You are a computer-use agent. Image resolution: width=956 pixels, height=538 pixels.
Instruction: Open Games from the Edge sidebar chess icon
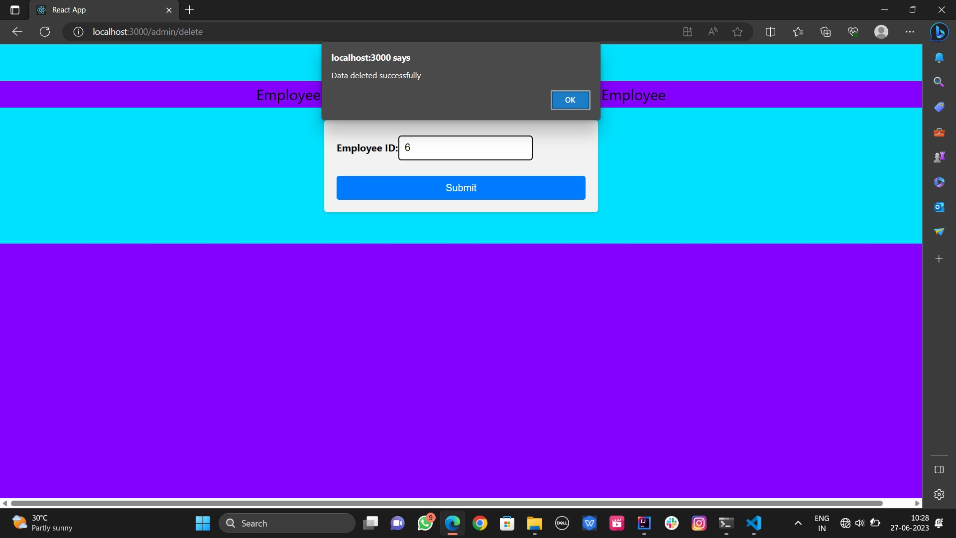click(940, 156)
